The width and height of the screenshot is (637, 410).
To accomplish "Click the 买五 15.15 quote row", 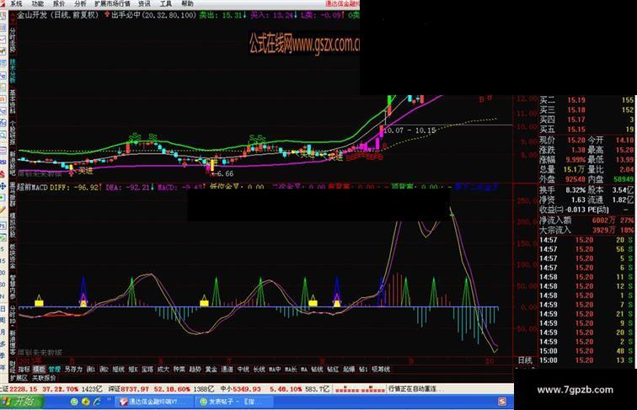I will 586,130.
